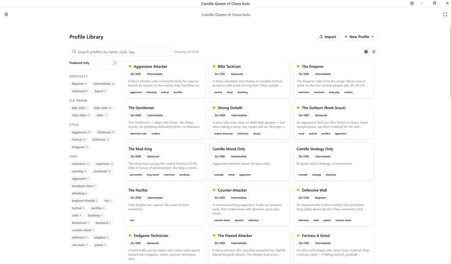The image size is (451, 264).
Task: Click the star on Blitz Tactician card
Action: (214, 66)
